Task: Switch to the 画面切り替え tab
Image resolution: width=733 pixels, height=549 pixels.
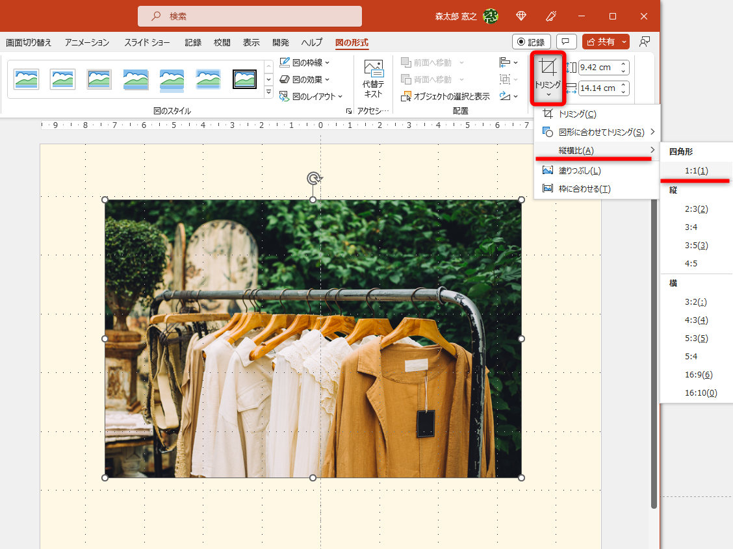Action: click(x=29, y=42)
